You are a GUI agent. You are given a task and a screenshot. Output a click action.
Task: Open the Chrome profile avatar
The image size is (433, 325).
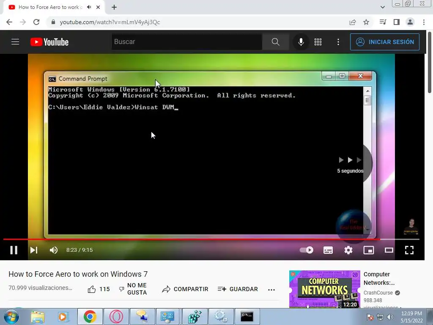pyautogui.click(x=410, y=22)
